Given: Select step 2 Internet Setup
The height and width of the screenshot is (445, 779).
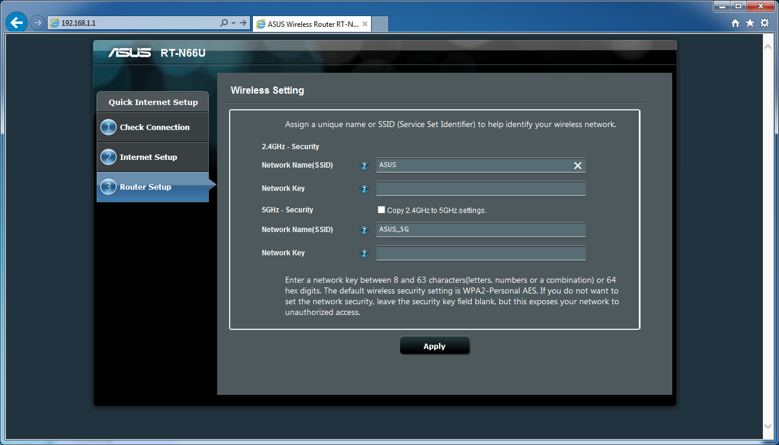Looking at the screenshot, I should pyautogui.click(x=153, y=157).
